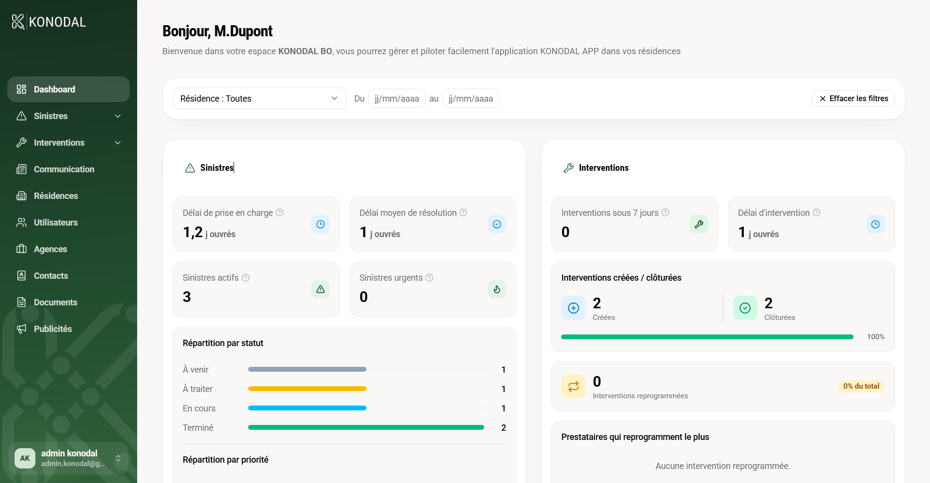The image size is (930, 483).
Task: Click the AK user avatar
Action: (25, 458)
